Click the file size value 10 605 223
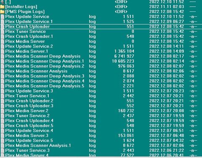 (123, 61)
